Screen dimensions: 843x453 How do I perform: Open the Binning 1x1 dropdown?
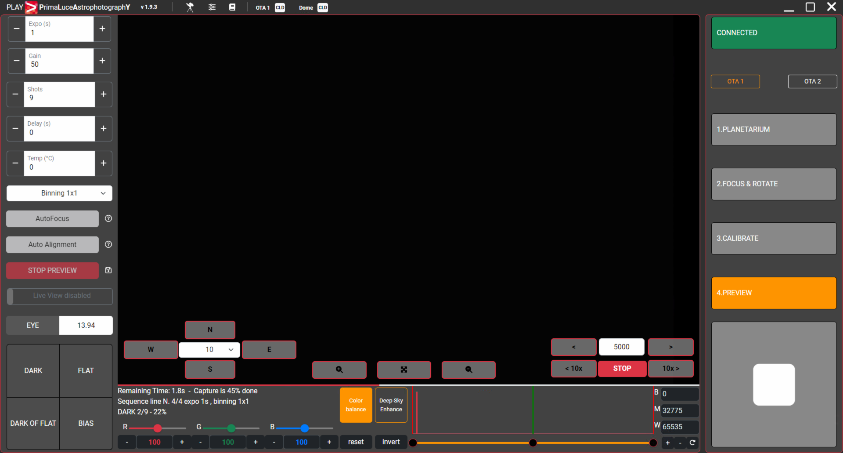(x=59, y=193)
